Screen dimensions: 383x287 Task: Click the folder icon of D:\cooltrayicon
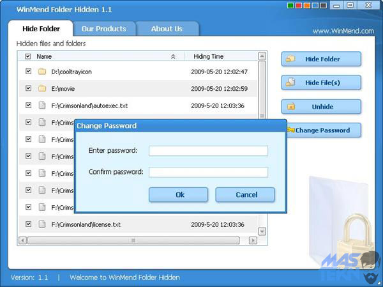[x=42, y=72]
